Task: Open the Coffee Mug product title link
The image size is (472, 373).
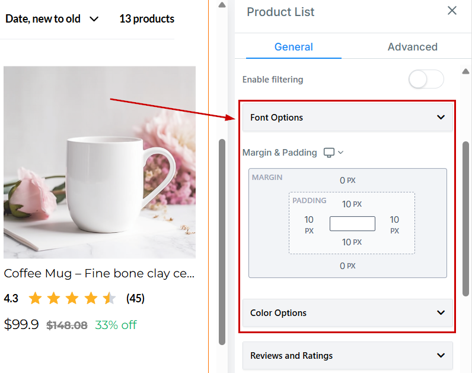Action: [x=99, y=273]
